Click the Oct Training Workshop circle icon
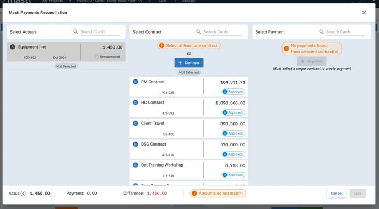 point(136,165)
